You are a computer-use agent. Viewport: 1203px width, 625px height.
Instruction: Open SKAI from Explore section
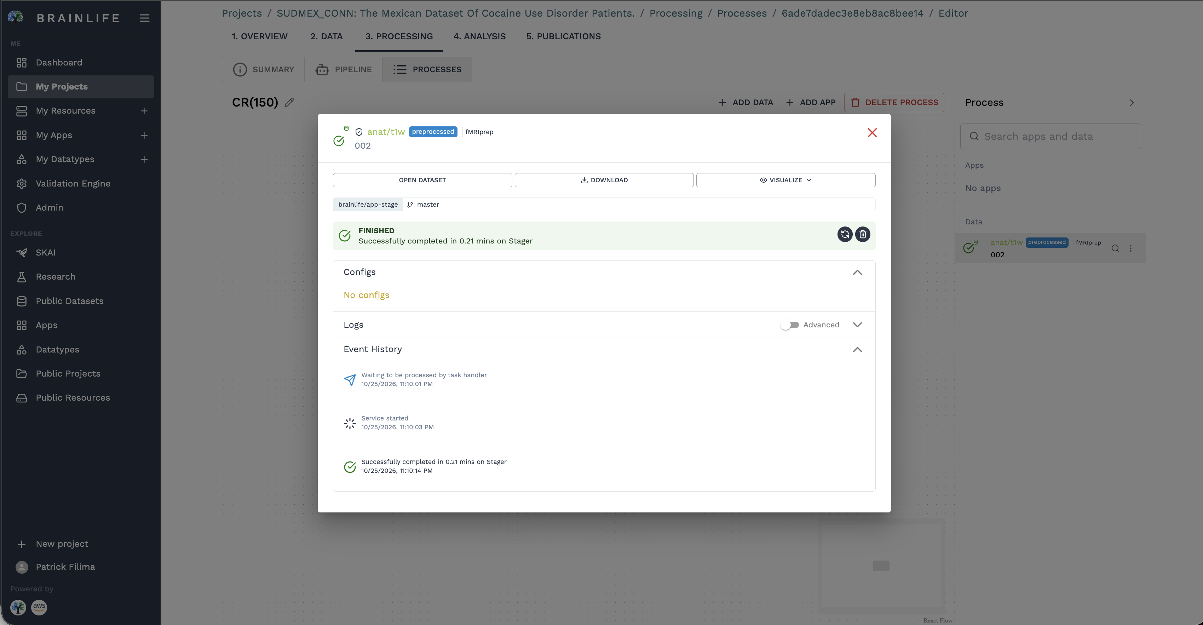point(81,253)
